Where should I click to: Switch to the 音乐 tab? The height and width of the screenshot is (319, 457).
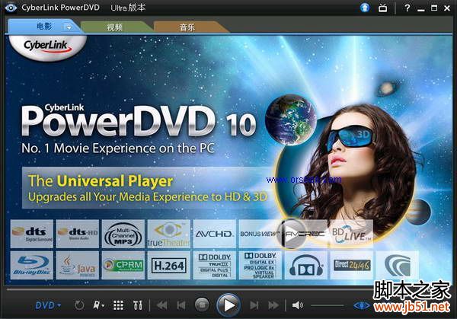click(187, 27)
